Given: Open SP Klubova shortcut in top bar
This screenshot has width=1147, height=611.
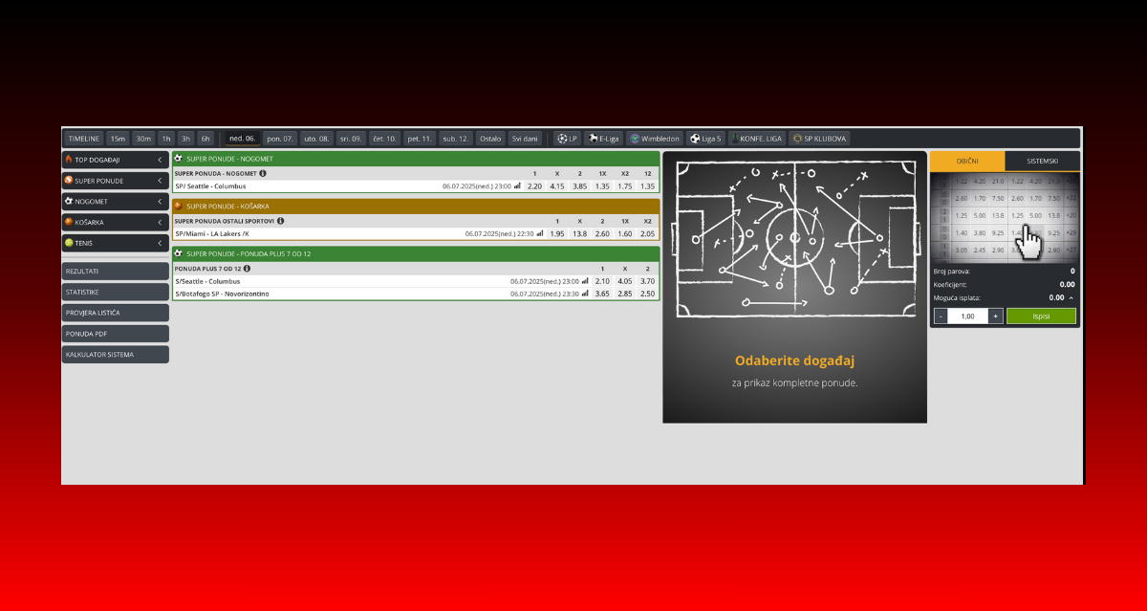Looking at the screenshot, I should 818,139.
